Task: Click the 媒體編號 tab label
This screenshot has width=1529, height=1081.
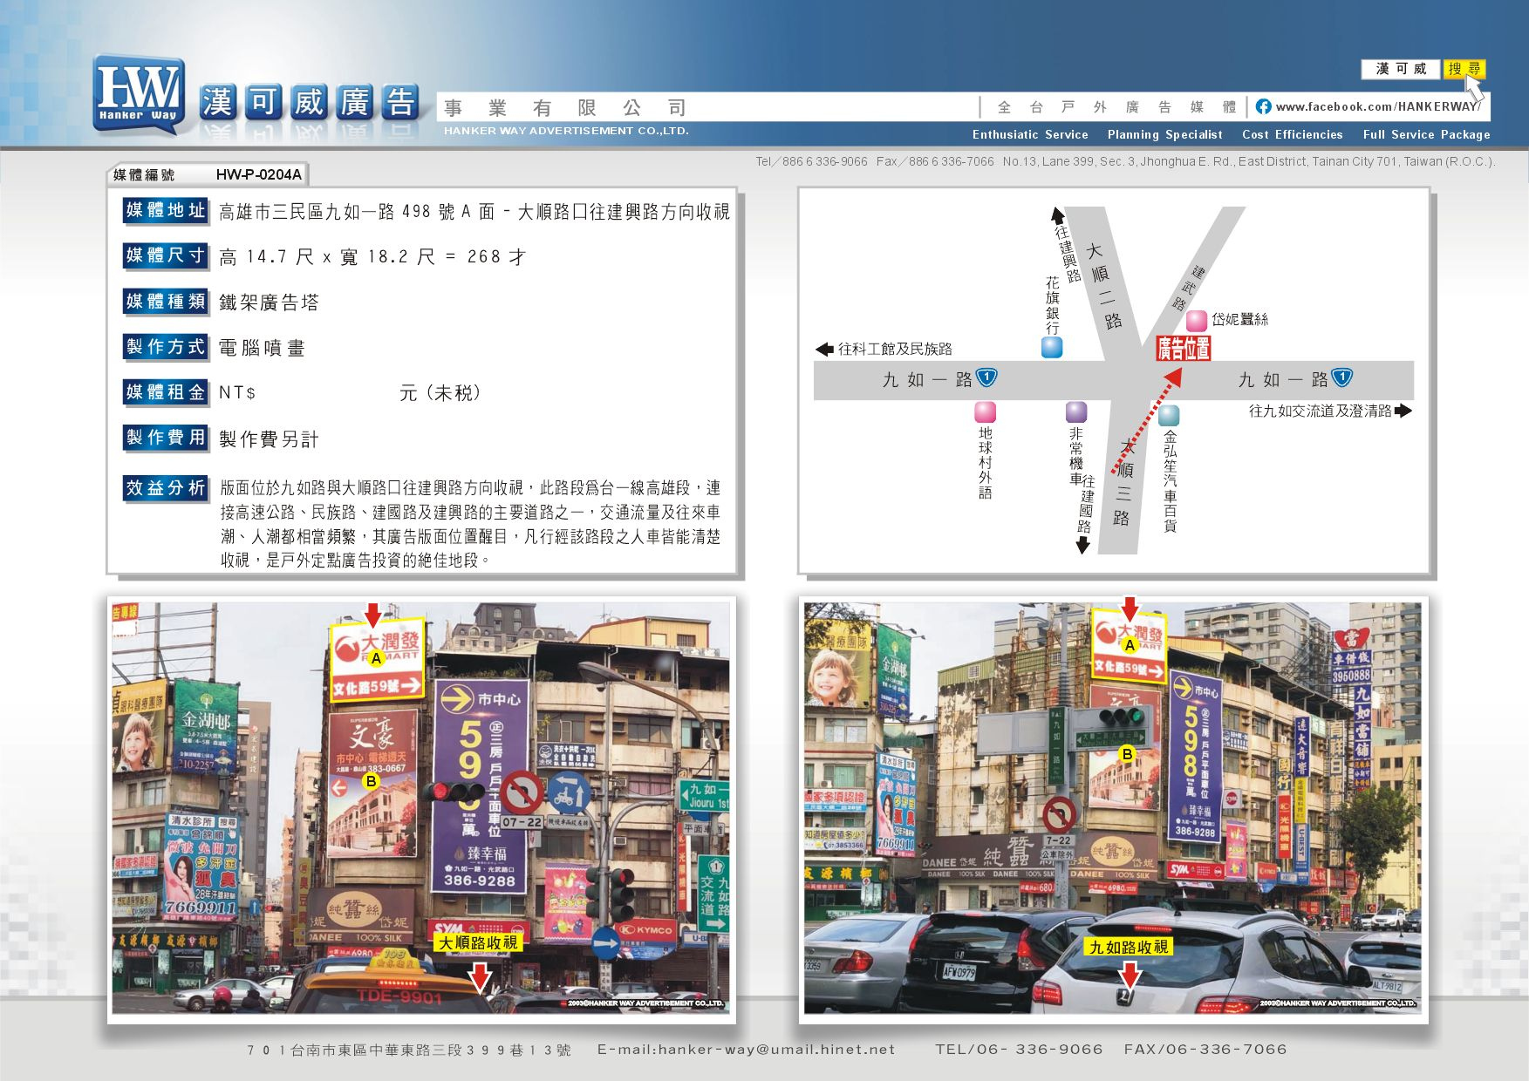Action: (x=144, y=174)
